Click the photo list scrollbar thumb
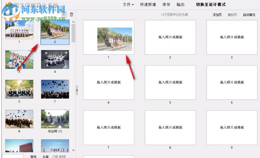 [73, 33]
